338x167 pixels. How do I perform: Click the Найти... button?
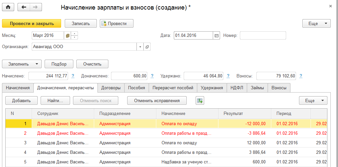click(56, 100)
